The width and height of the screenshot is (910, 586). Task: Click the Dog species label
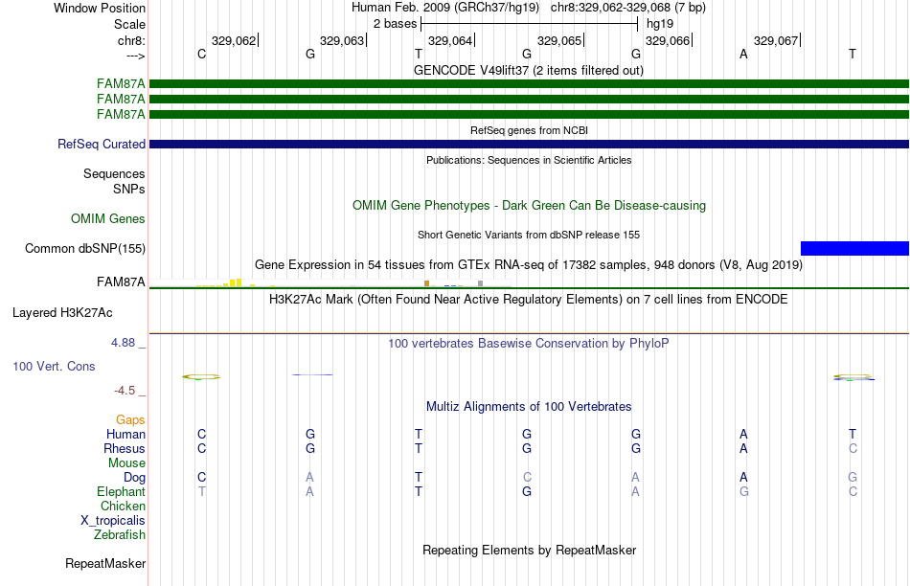[x=134, y=478]
